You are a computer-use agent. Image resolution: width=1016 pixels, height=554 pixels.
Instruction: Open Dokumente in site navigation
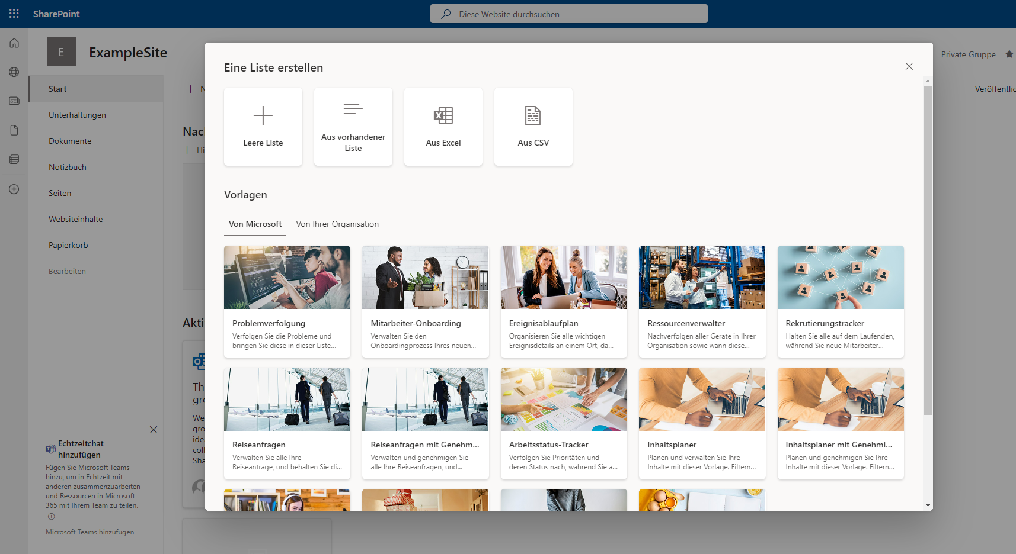[x=96, y=141]
